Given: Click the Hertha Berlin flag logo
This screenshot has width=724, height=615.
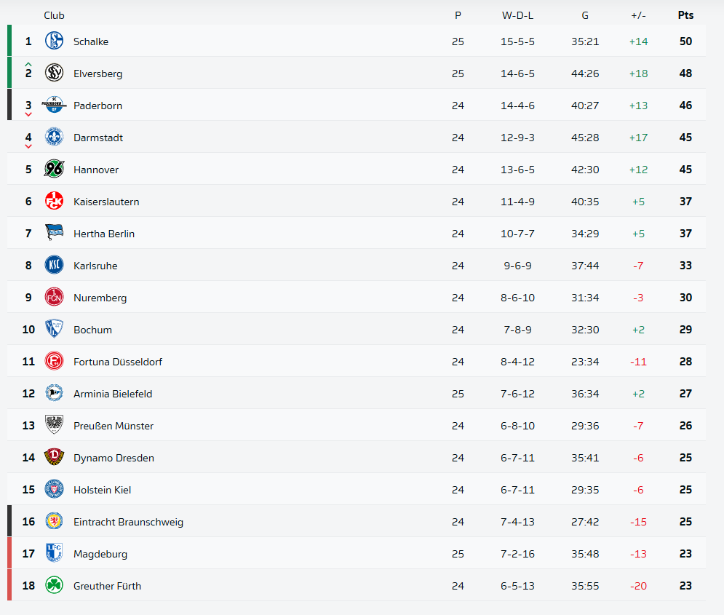Looking at the screenshot, I should point(54,234).
